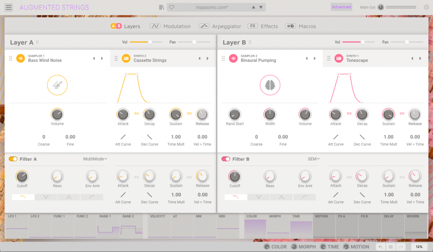Viewport: 433px width, 252px height.
Task: Select Filter A notch shape
Action: coord(46,197)
